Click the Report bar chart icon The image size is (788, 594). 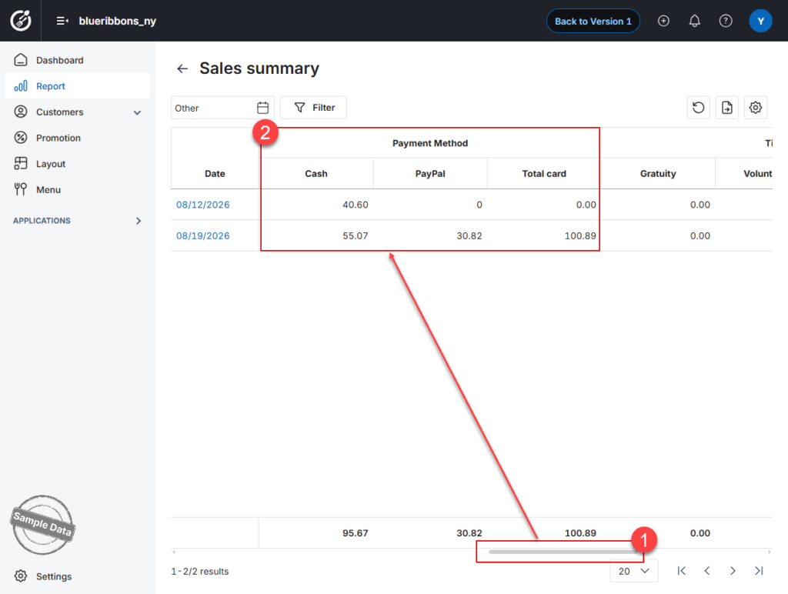click(x=21, y=86)
